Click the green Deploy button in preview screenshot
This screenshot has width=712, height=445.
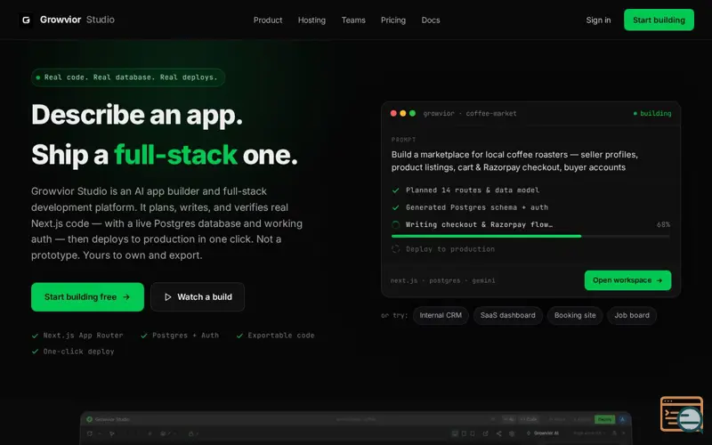604,419
